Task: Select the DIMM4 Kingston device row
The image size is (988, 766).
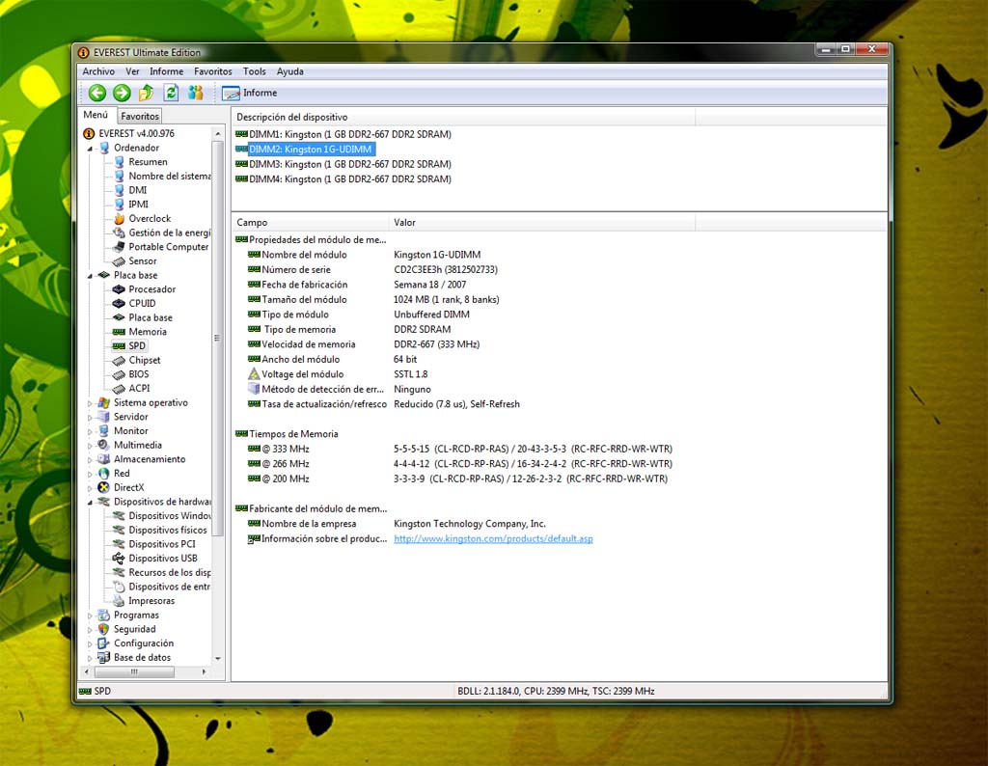Action: (343, 179)
